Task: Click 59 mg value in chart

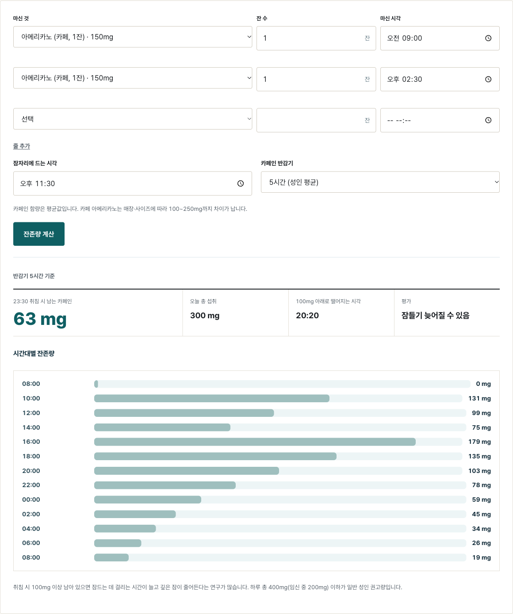Action: click(x=481, y=500)
